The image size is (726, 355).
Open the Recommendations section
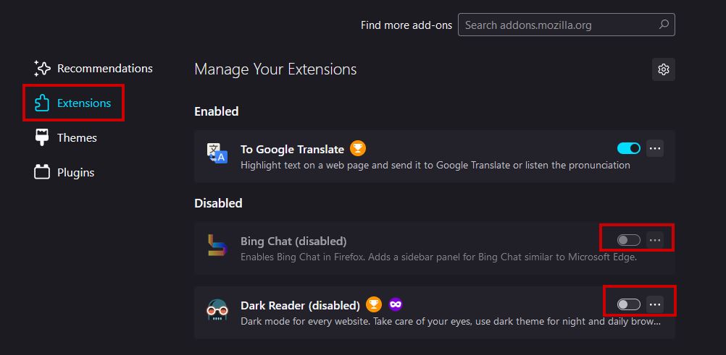(x=104, y=69)
